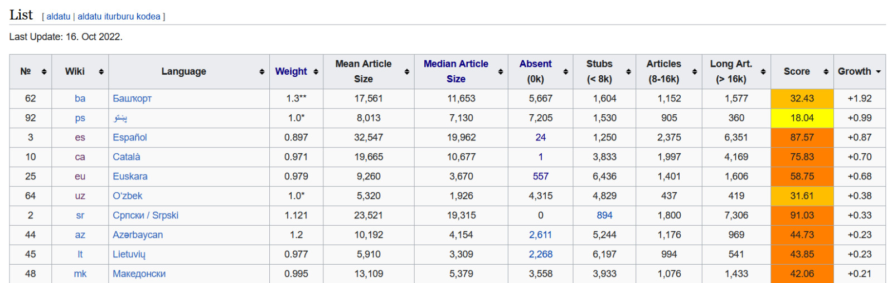Sort by Stubs column arrows
892x283 pixels.
pyautogui.click(x=628, y=72)
